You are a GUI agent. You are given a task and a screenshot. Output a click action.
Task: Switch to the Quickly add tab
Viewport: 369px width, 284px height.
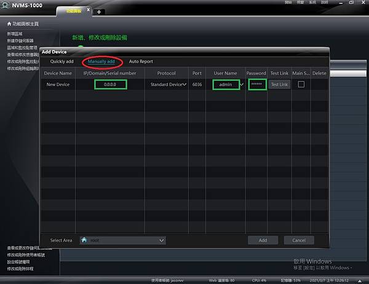[x=61, y=61]
